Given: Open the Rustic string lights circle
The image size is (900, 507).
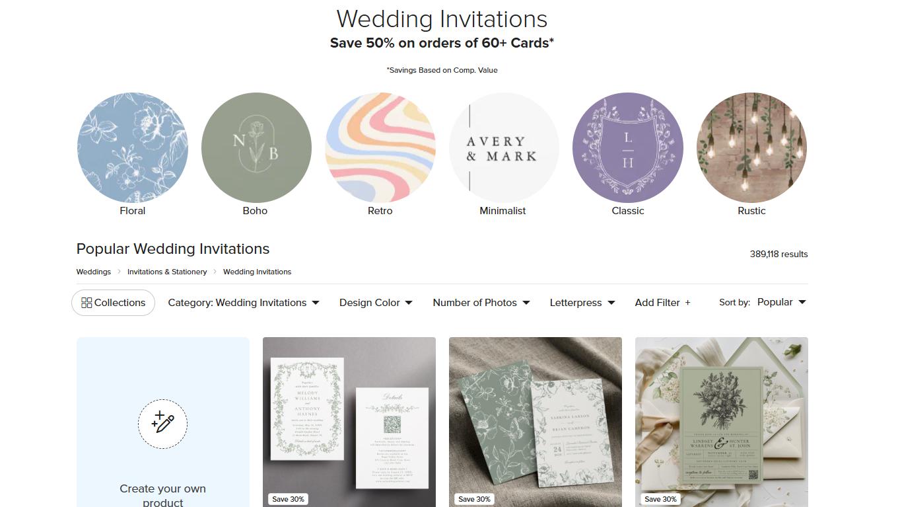Looking at the screenshot, I should coord(751,147).
